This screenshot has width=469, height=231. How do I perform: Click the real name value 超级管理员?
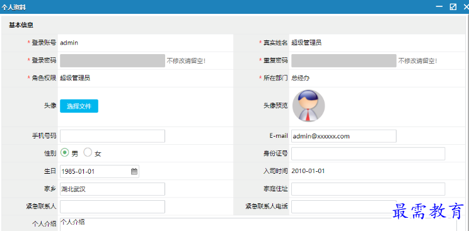pos(306,43)
